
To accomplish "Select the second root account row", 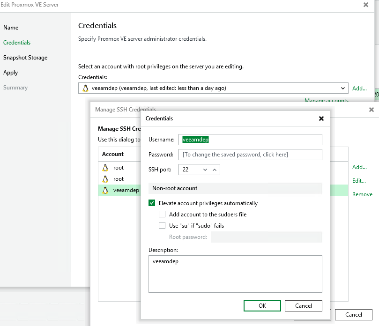I will tap(119, 179).
